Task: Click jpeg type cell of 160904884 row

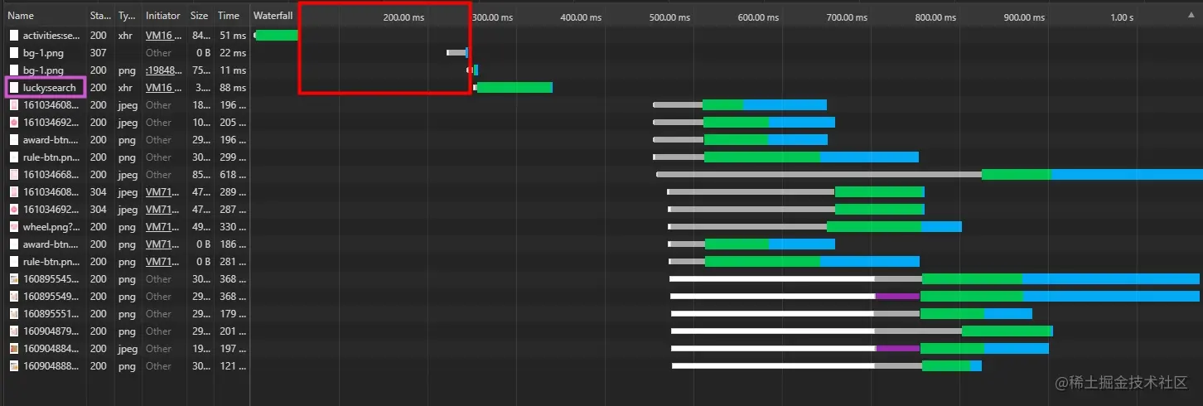Action: [x=128, y=349]
